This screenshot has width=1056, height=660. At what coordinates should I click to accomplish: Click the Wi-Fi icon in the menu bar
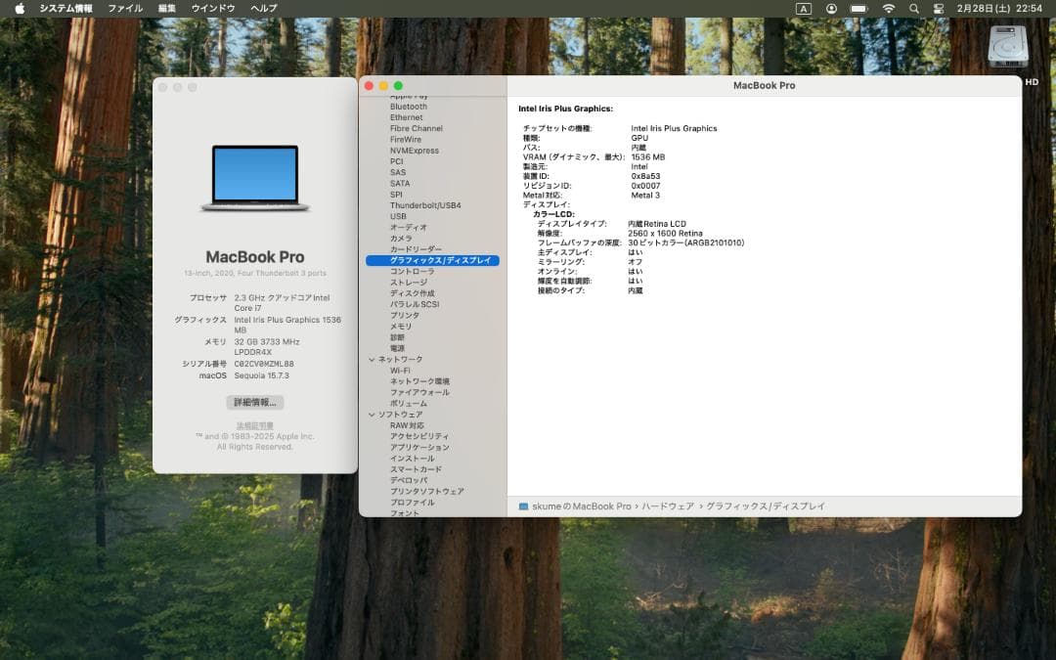[889, 8]
